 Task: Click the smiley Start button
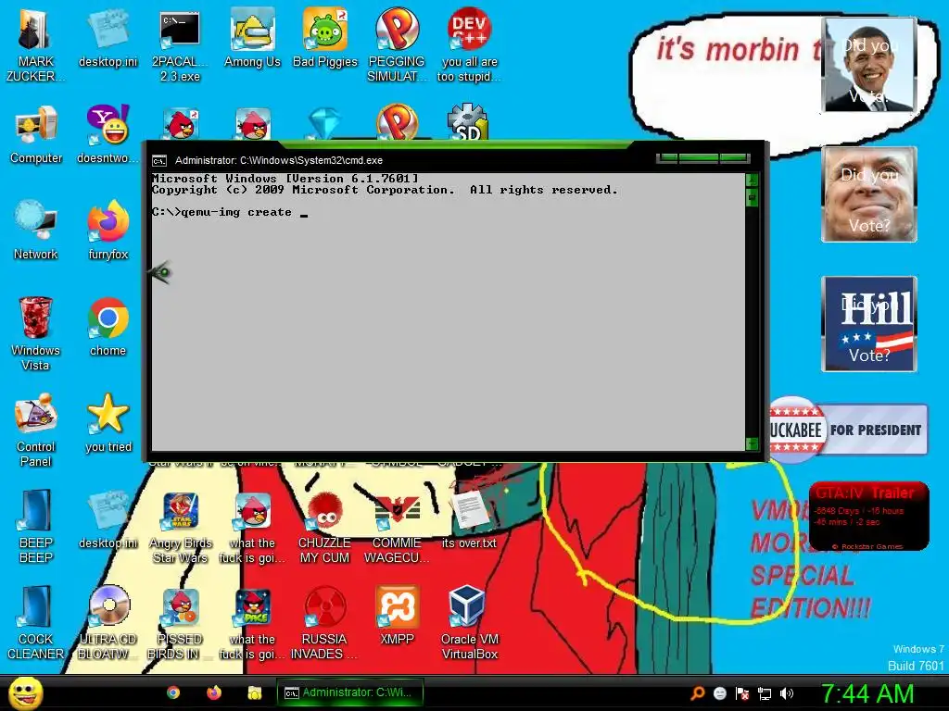click(25, 693)
